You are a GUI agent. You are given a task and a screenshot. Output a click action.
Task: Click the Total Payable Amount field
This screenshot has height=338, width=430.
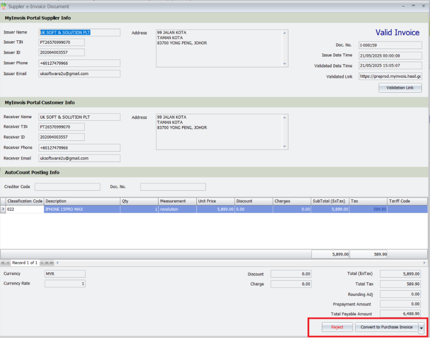[x=400, y=314]
